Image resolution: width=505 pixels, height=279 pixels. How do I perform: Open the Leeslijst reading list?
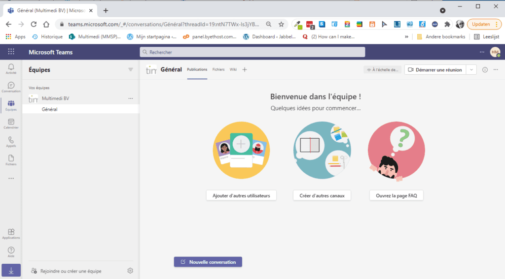[487, 36]
